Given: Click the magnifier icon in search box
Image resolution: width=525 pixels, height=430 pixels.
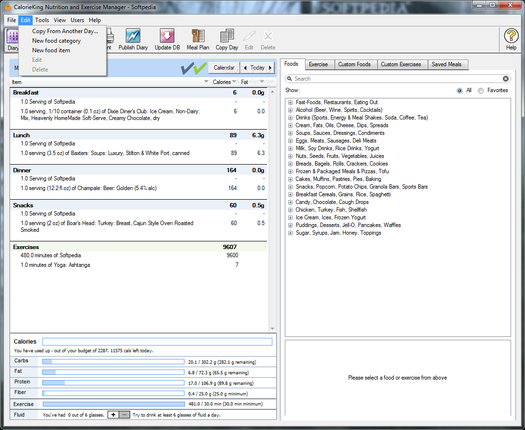Looking at the screenshot, I should (x=290, y=79).
